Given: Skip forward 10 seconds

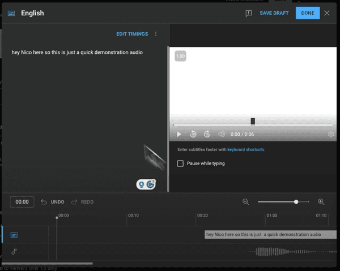Looking at the screenshot, I should coord(207,134).
